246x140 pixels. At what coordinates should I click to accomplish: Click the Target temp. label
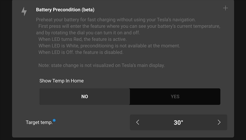[39, 122]
